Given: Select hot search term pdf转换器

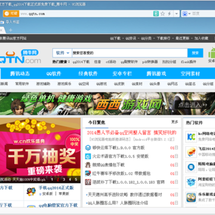Looking at the screenshot, I should 150,62.
